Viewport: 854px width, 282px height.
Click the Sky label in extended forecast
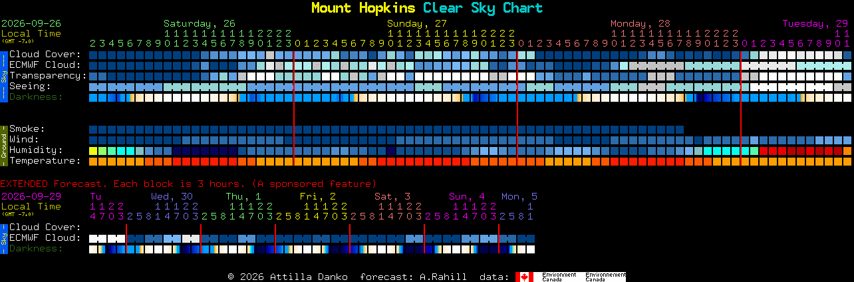tap(3, 237)
